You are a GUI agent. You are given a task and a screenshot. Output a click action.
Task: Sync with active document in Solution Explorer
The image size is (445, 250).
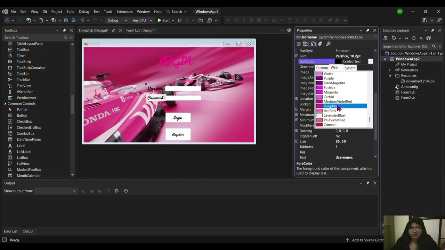click(406, 38)
